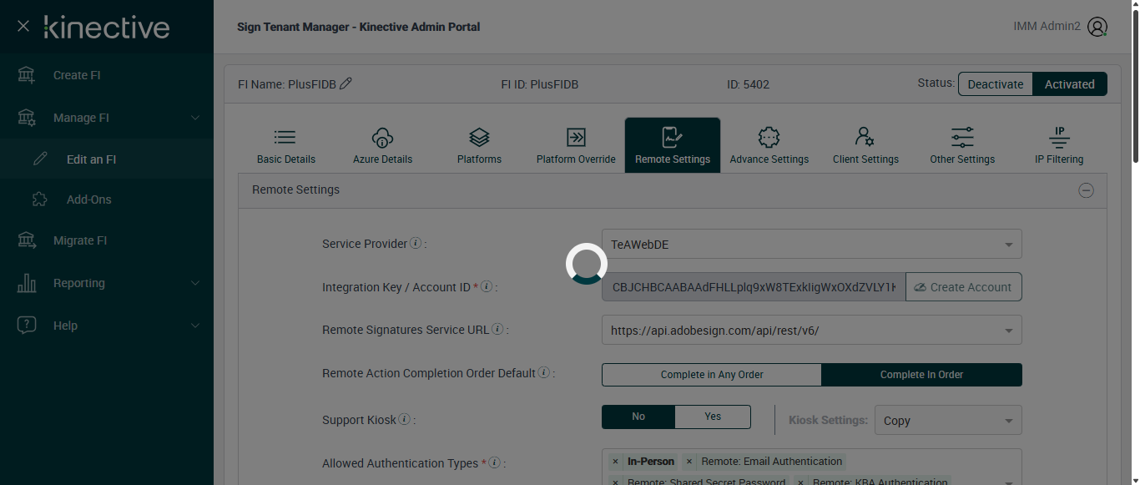Set status to Activated

pos(1070,84)
